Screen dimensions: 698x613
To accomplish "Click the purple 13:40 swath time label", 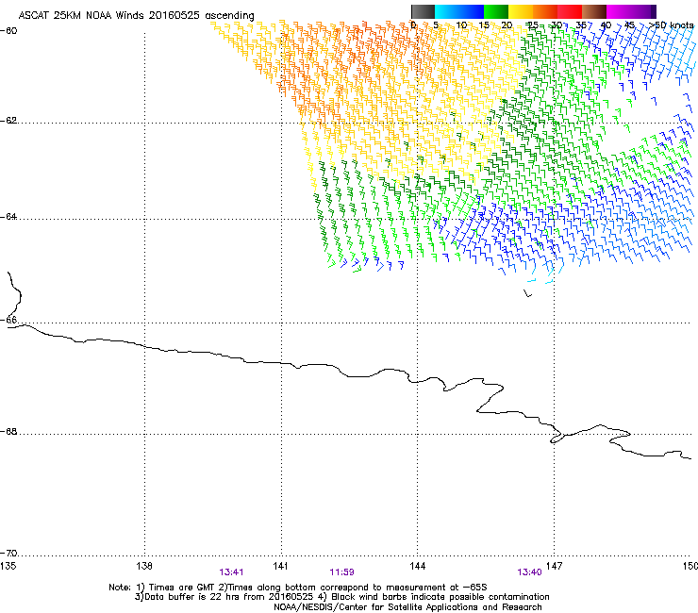I will click(530, 572).
